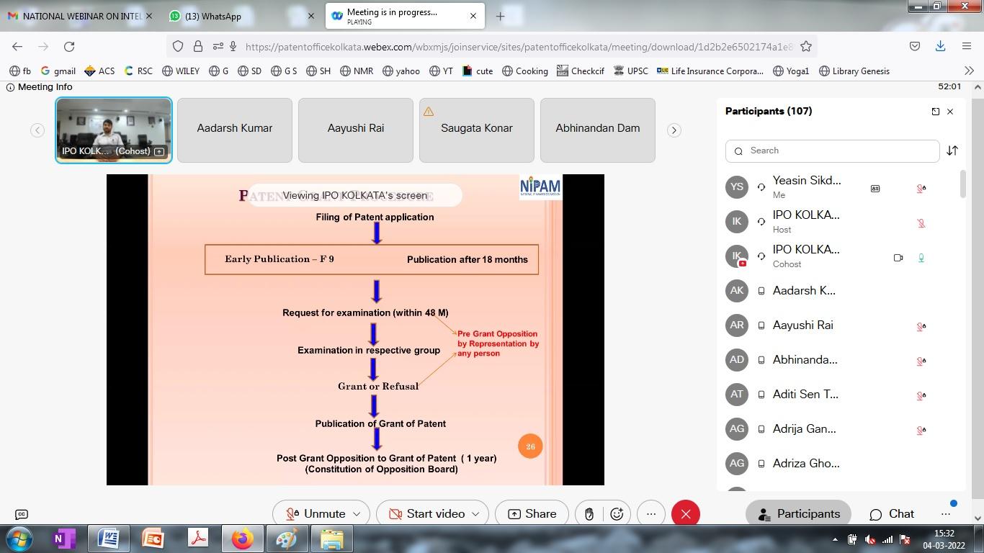
Task: Switch to NATIONAL WEBINAR Gmail tab
Action: (80, 16)
